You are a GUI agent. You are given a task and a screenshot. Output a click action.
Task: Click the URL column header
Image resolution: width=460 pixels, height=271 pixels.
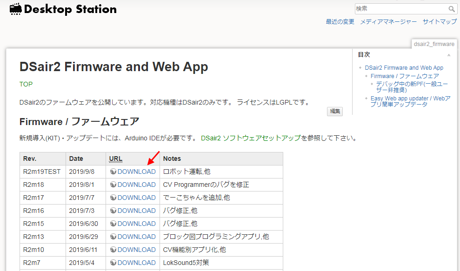click(133, 159)
